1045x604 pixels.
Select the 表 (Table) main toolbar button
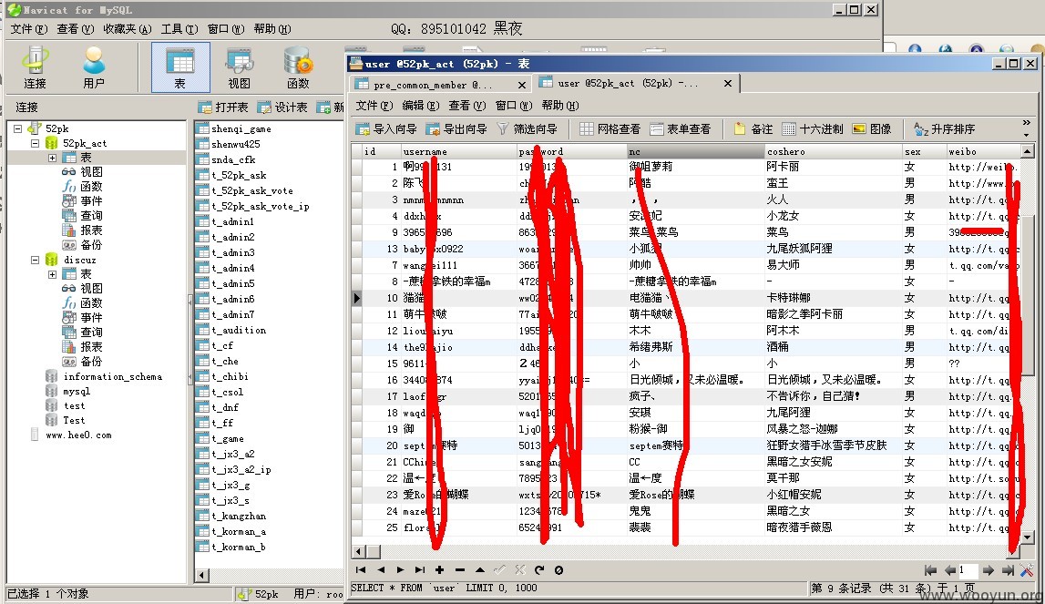tap(180, 67)
